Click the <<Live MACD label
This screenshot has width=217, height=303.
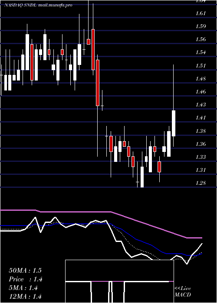(183, 292)
